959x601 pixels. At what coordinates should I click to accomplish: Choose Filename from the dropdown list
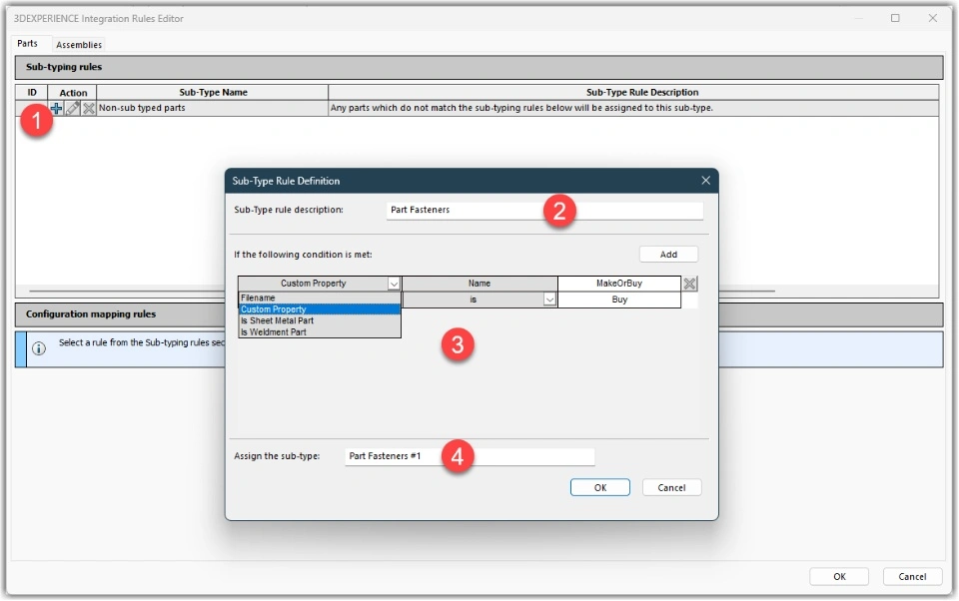pyautogui.click(x=320, y=298)
